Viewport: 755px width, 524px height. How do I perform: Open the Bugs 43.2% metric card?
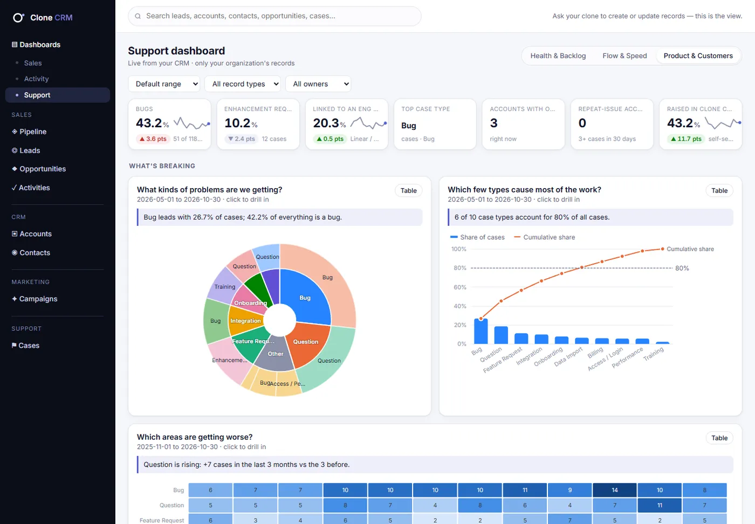tap(169, 124)
